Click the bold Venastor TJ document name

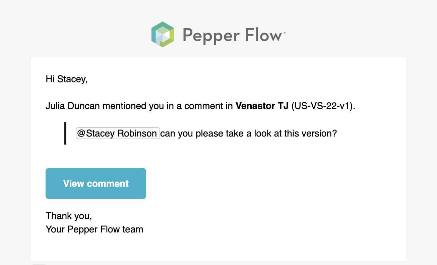[x=262, y=106]
